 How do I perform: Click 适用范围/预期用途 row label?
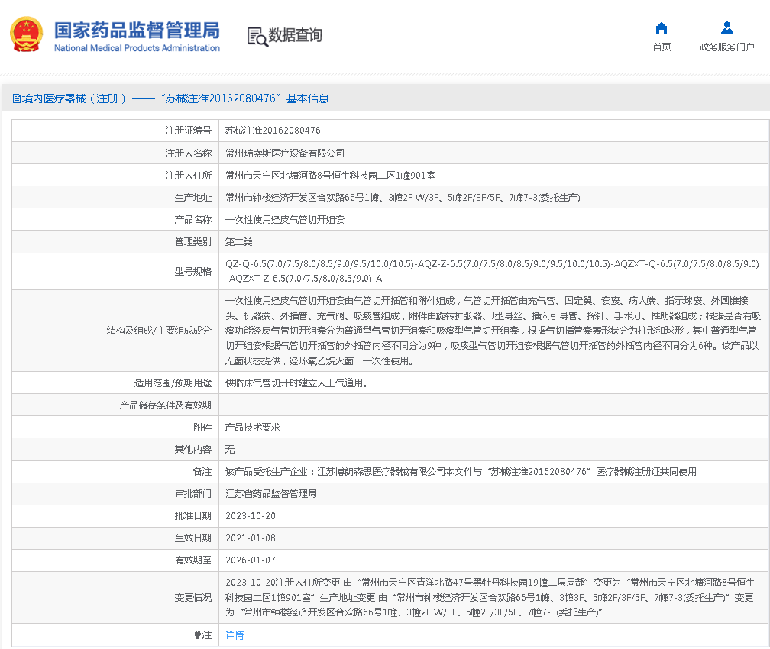173,383
